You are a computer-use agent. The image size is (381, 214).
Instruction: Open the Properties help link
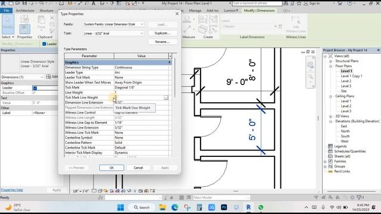pyautogui.click(x=12, y=190)
